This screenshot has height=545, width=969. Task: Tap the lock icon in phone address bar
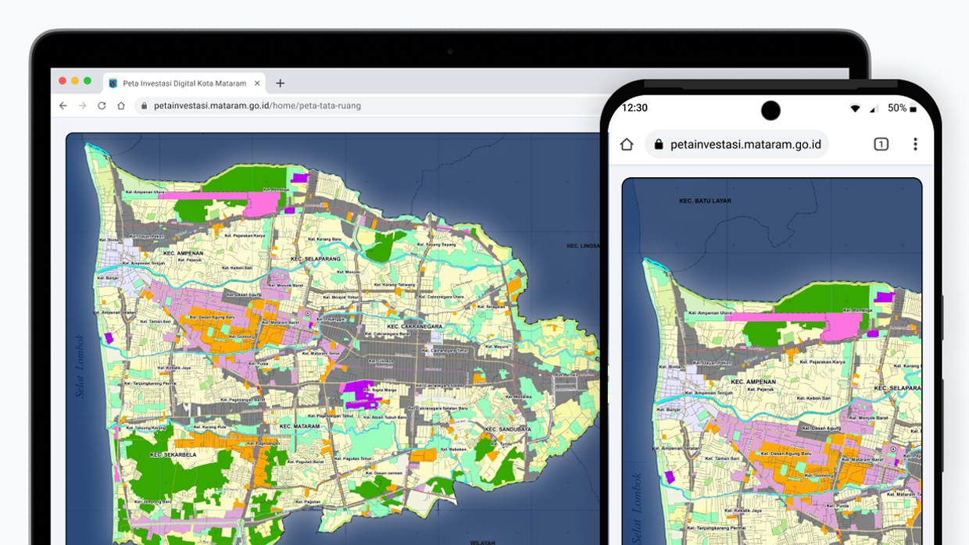(658, 144)
